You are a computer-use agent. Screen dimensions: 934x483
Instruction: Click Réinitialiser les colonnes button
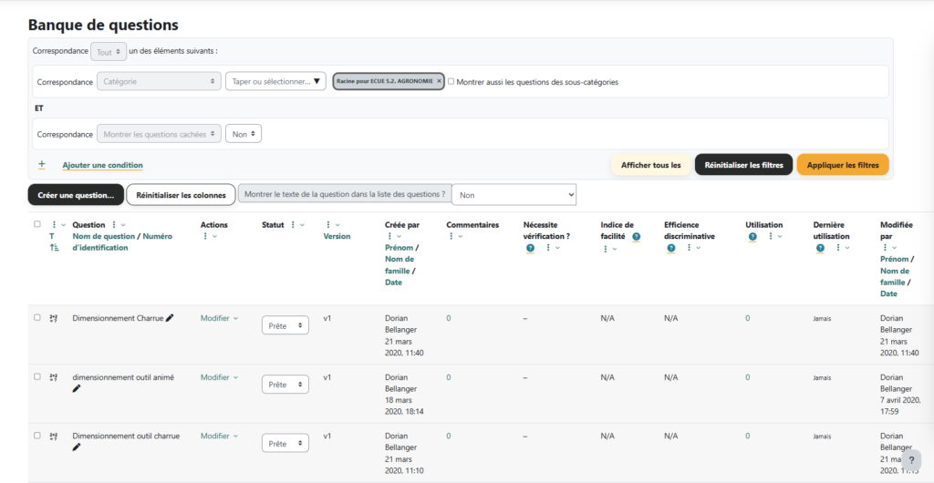pyautogui.click(x=182, y=194)
